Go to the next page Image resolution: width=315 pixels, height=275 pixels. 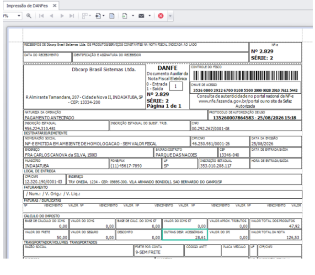(62, 16)
